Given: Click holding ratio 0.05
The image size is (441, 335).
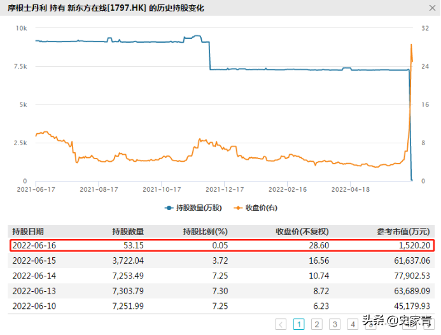Looking at the screenshot, I should tap(220, 245).
